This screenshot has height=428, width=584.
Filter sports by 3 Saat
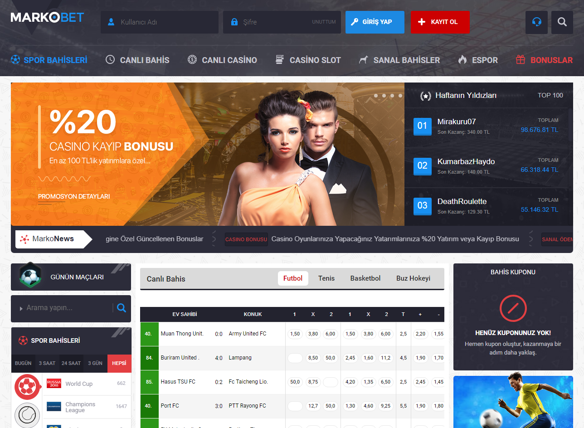point(47,363)
